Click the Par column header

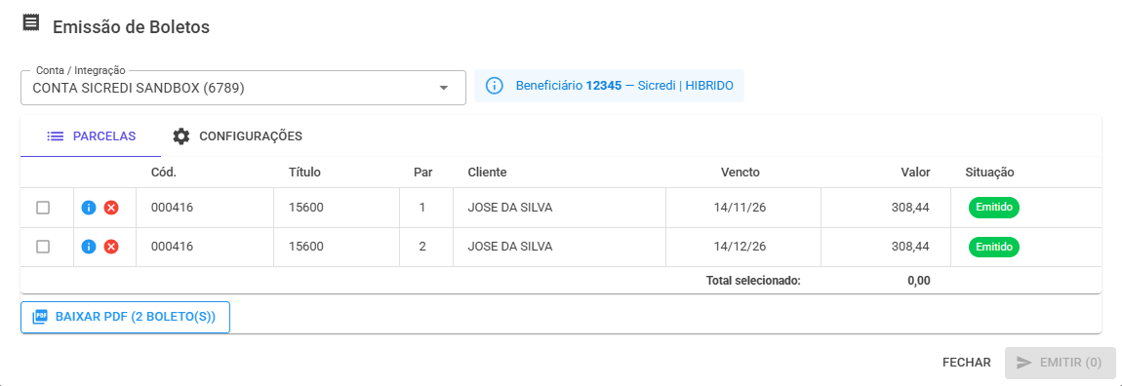click(423, 173)
